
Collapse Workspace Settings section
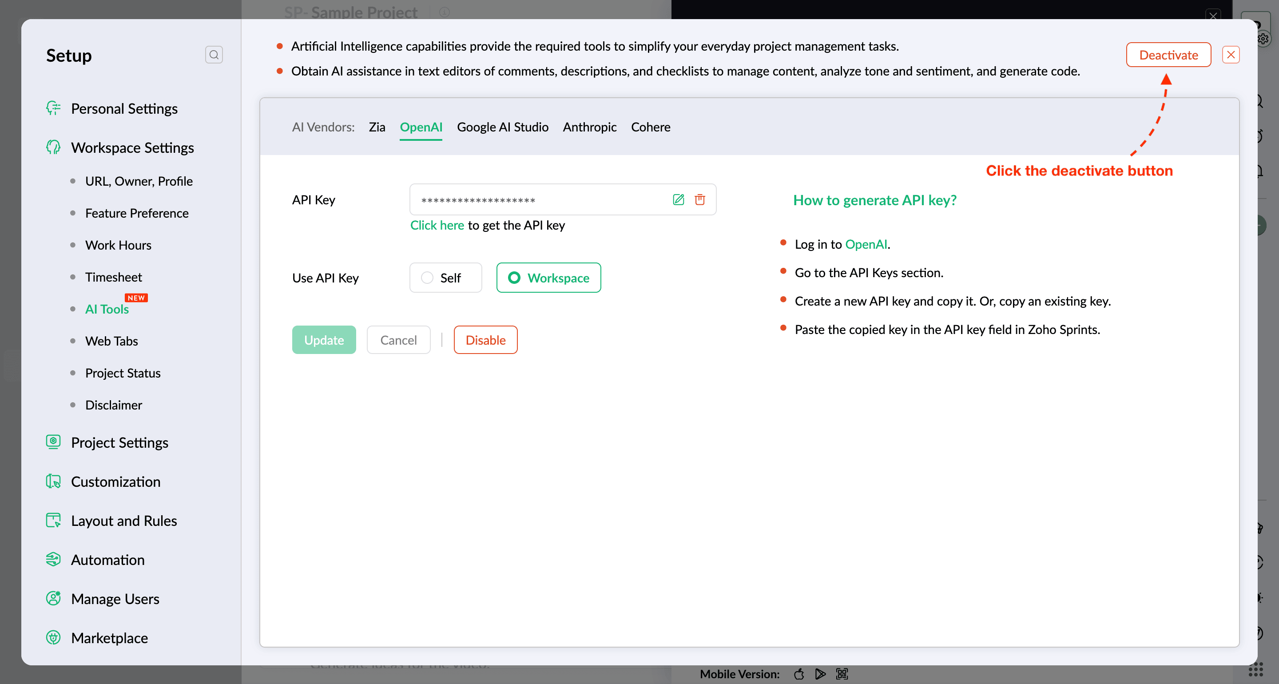[132, 147]
